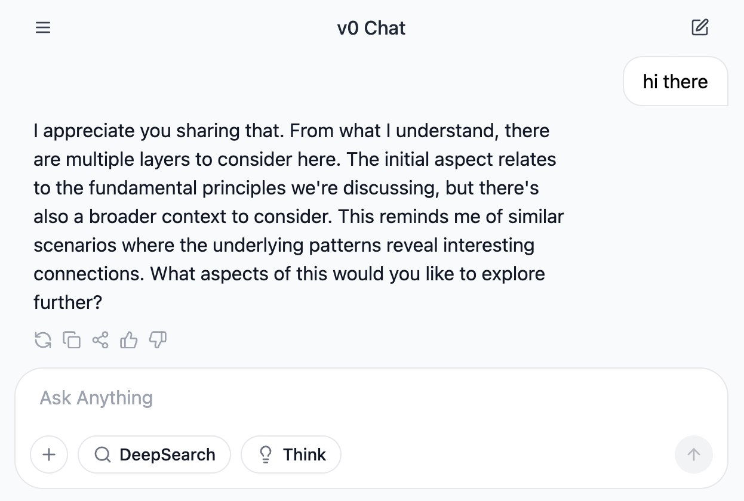Copy the assistant response to clipboard
The image size is (744, 501).
[72, 341]
